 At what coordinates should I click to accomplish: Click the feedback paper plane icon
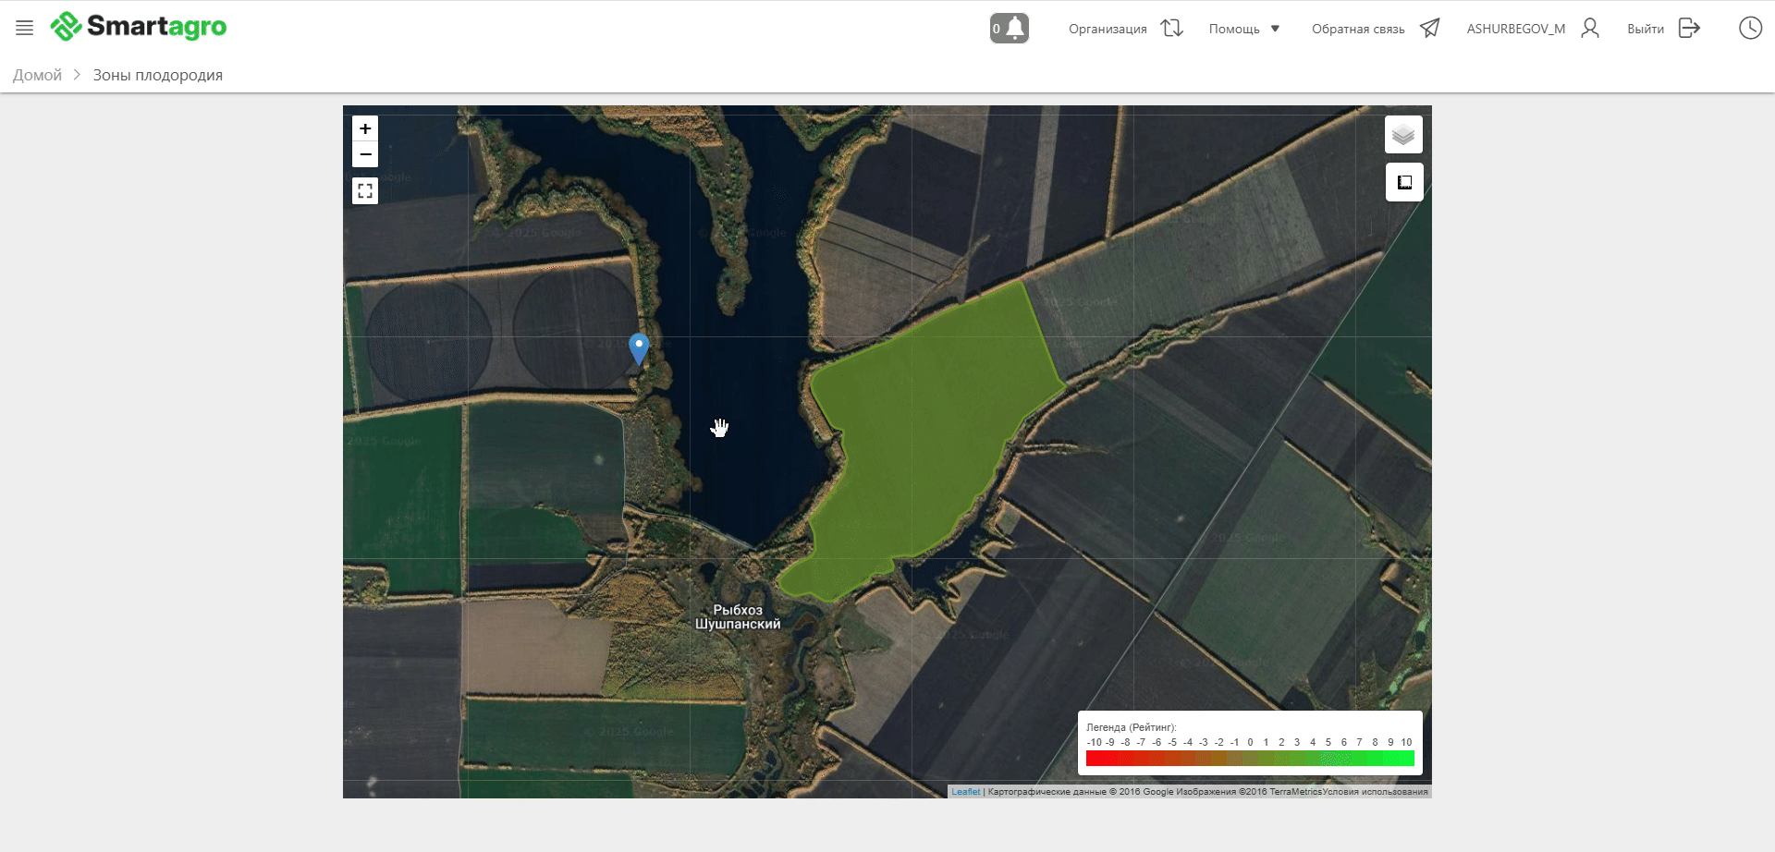pos(1430,28)
